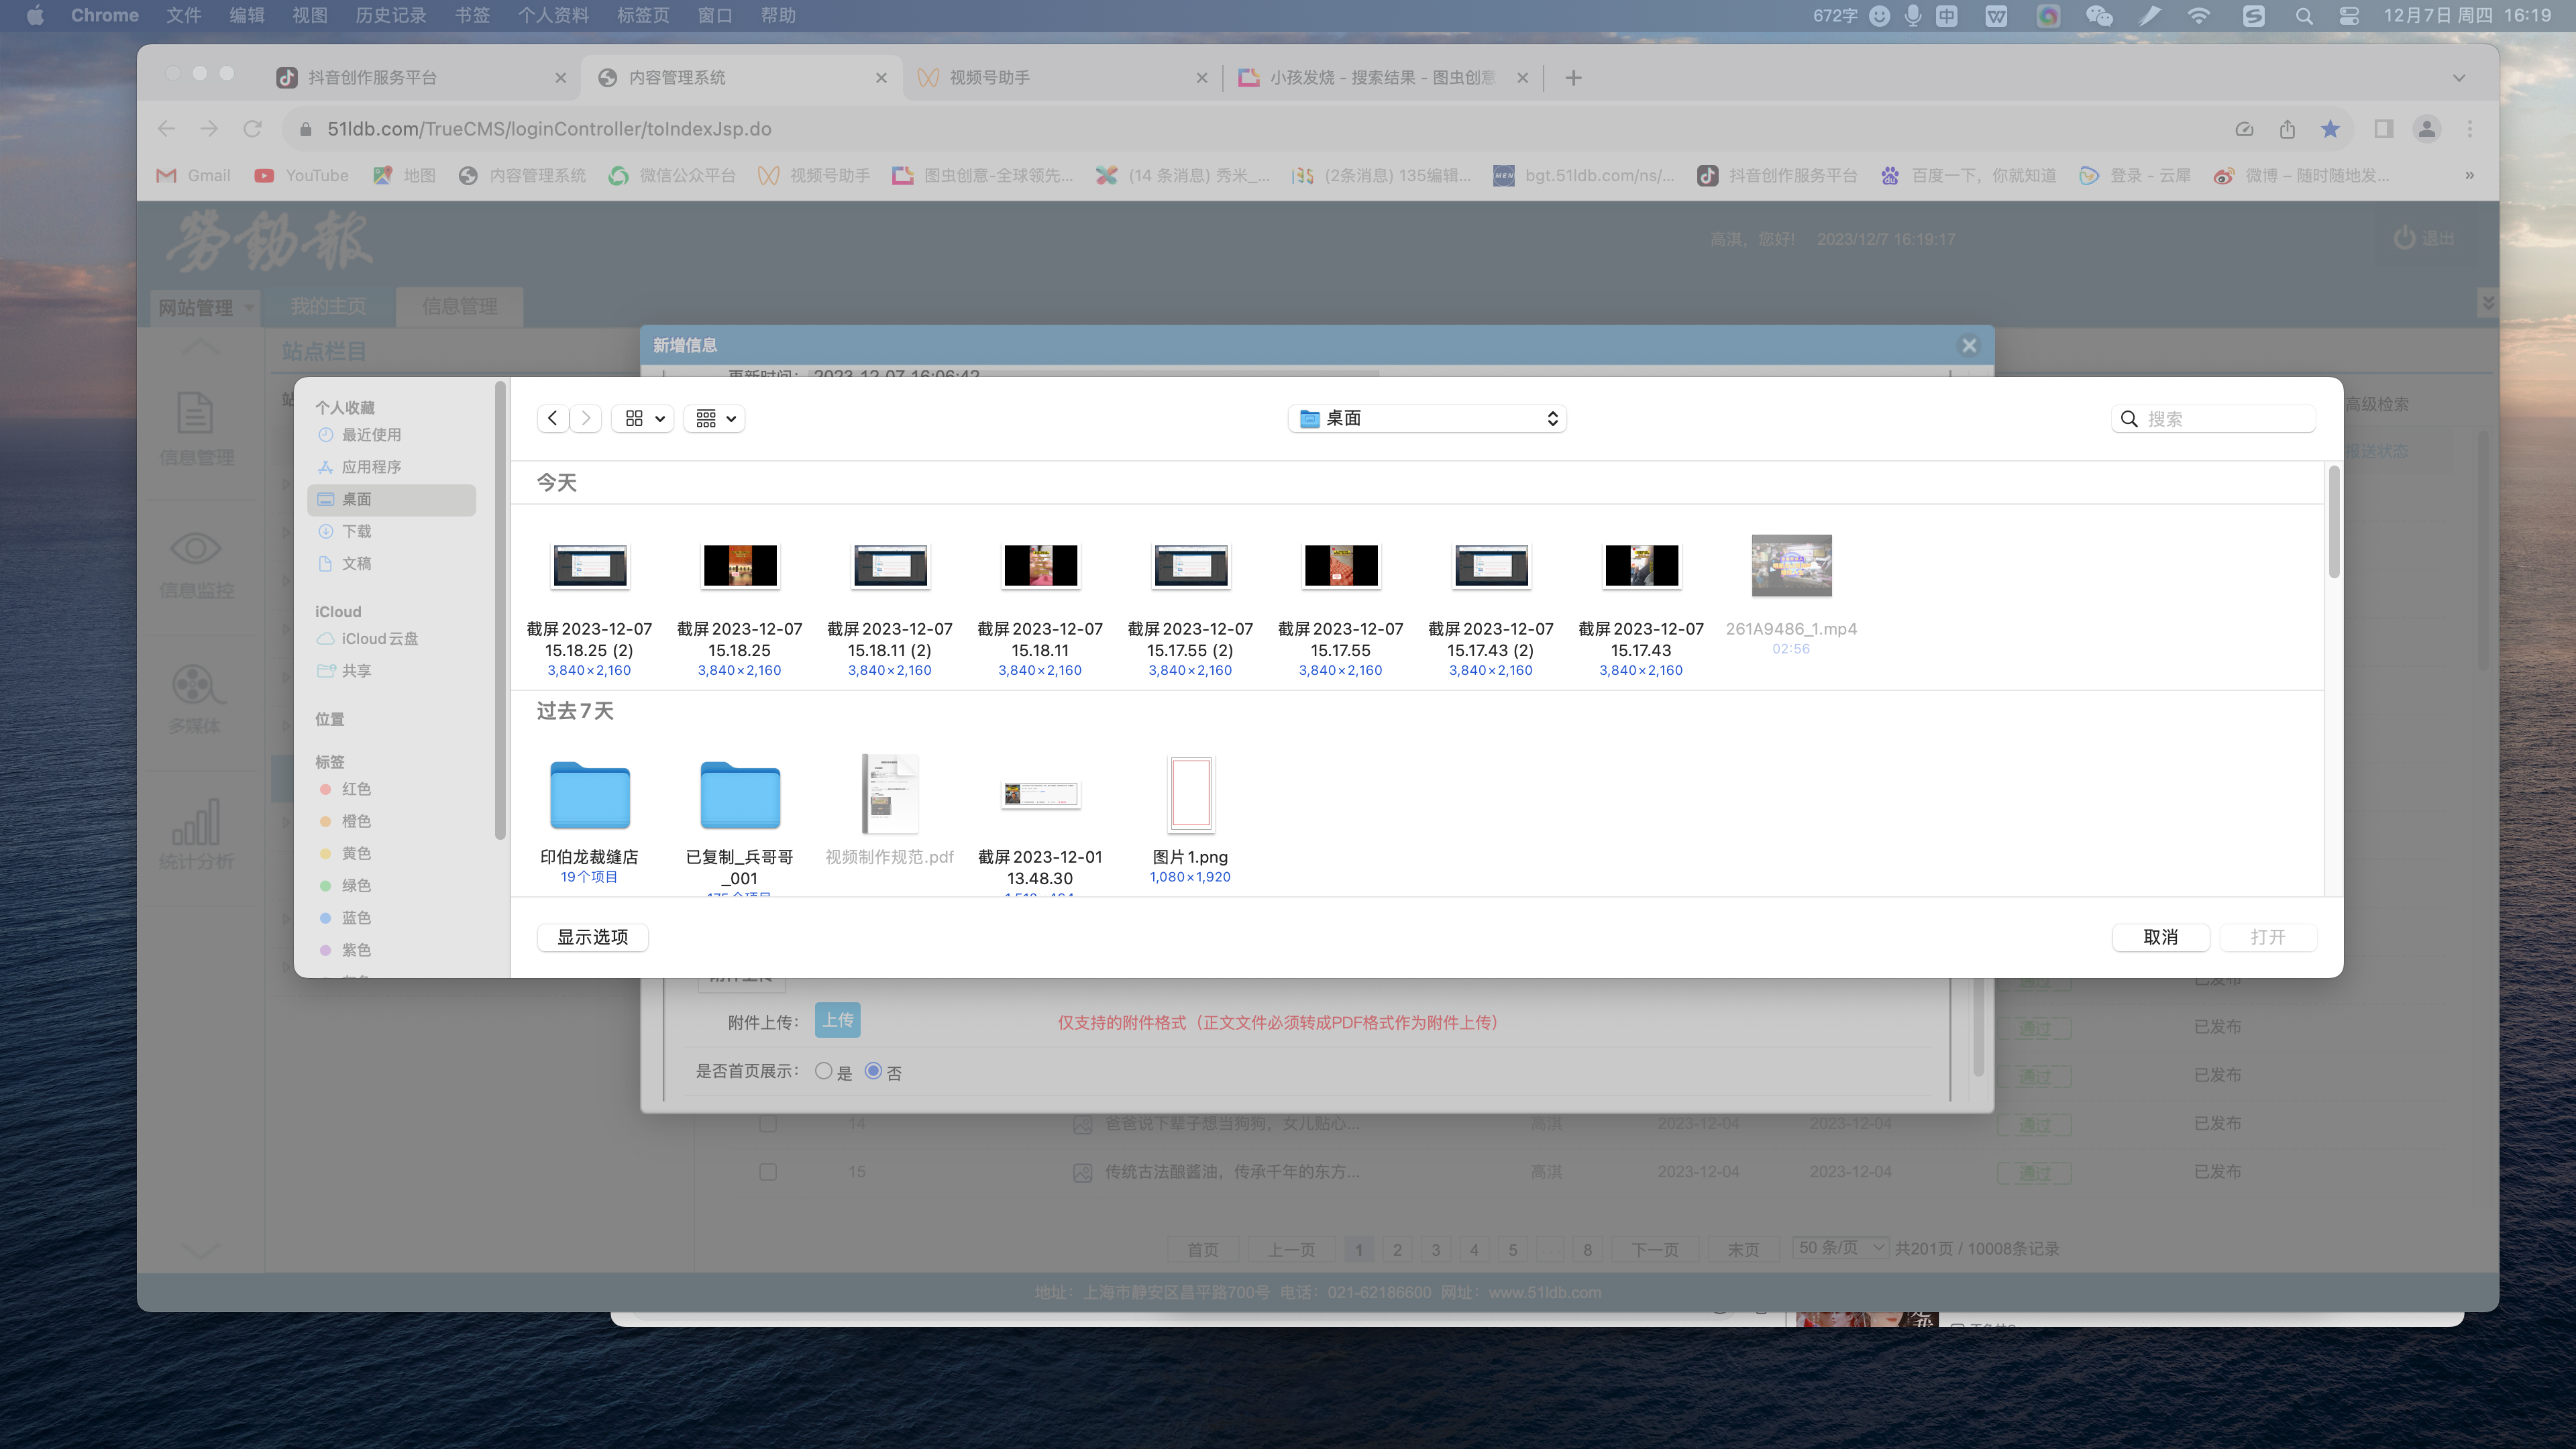Viewport: 2576px width, 1449px height.
Task: Open the 已复制_兵哥哥_001 folder
Action: [740, 795]
